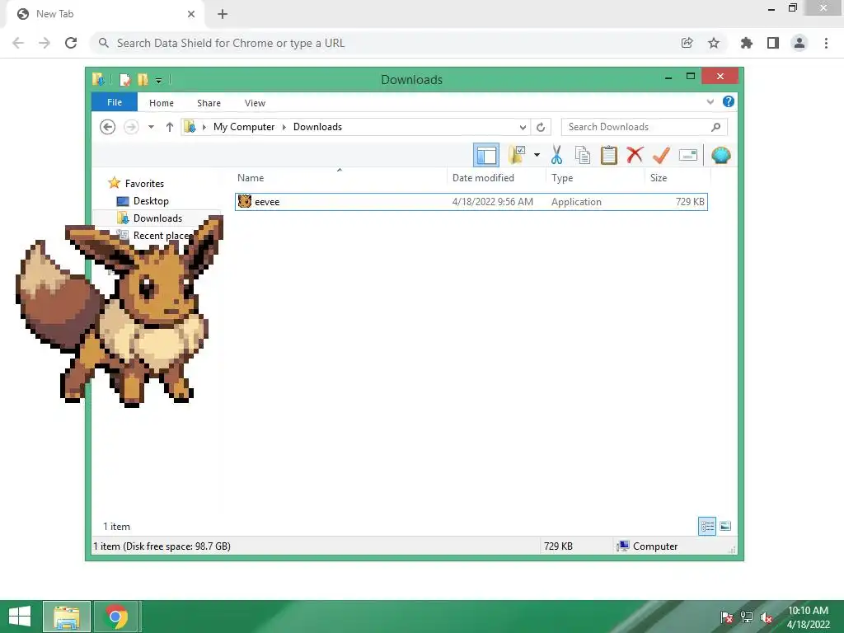This screenshot has height=633, width=844.
Task: Expand the Explorer ribbon chevron
Action: [x=710, y=101]
